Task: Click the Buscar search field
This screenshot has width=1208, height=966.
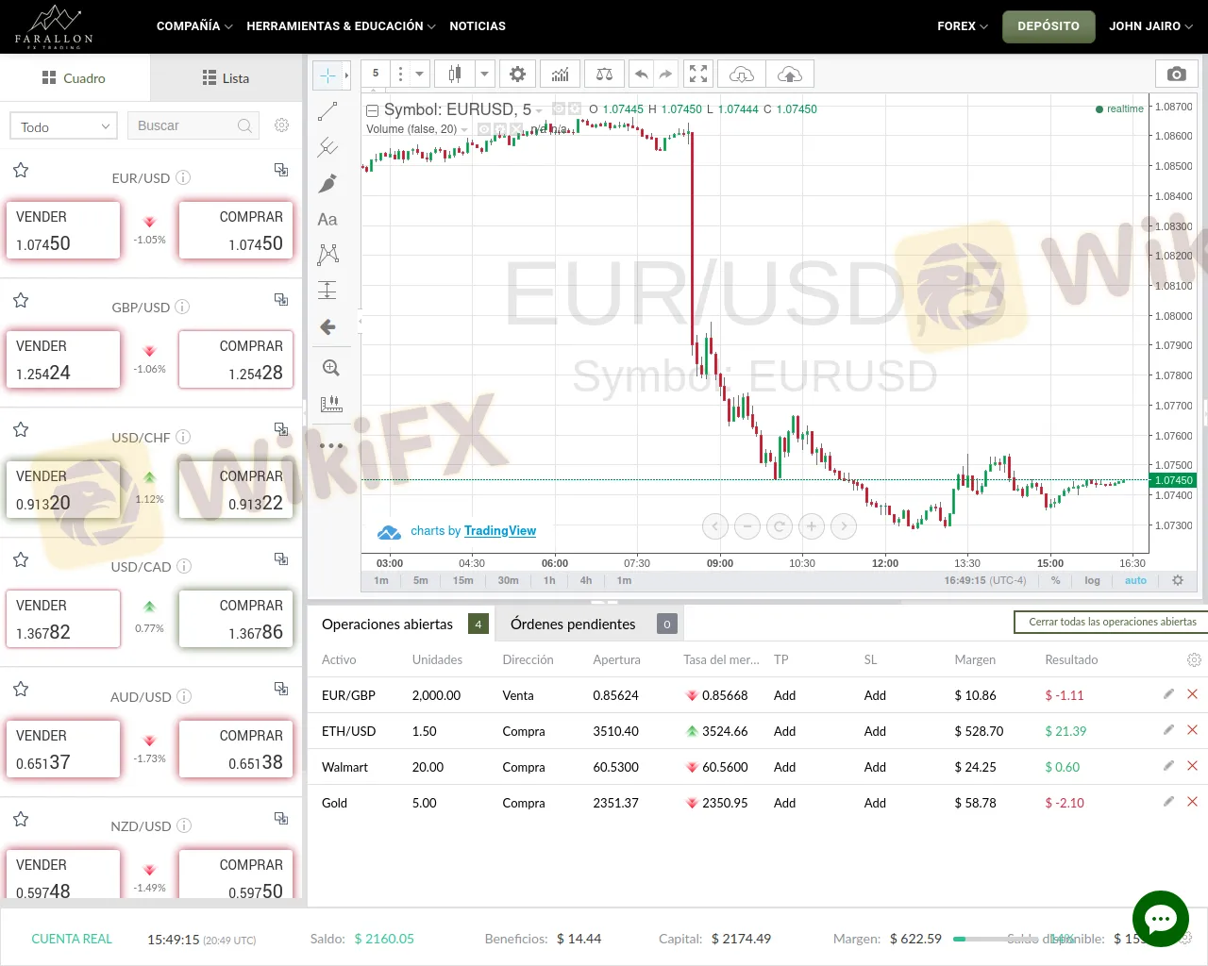Action: (193, 125)
